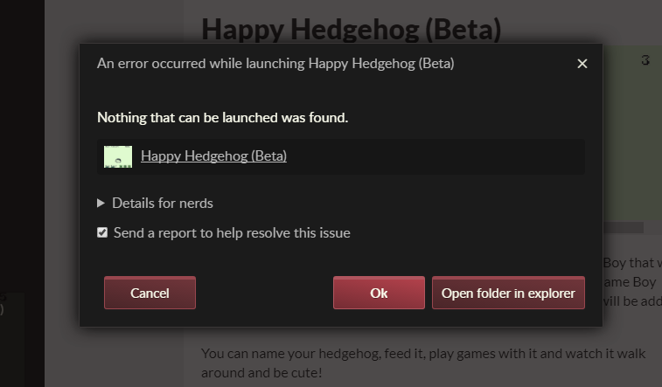
Task: Uncheck the send report checkbox
Action: click(x=102, y=232)
